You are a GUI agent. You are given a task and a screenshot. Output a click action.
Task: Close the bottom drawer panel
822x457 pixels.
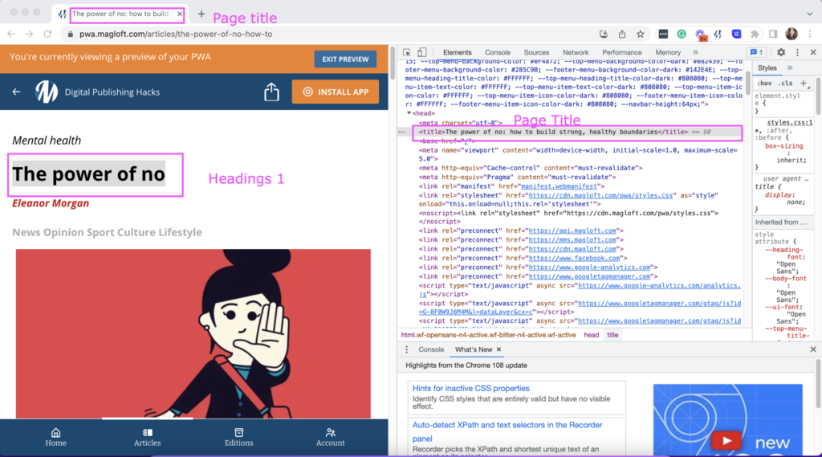coord(813,349)
